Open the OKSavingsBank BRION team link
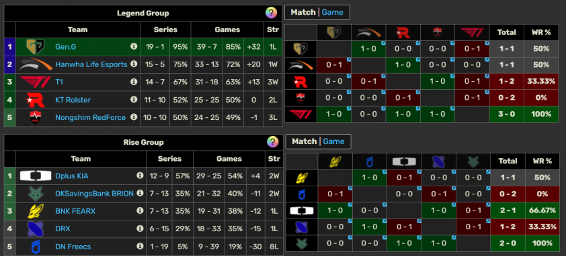566x256 pixels. 95,194
